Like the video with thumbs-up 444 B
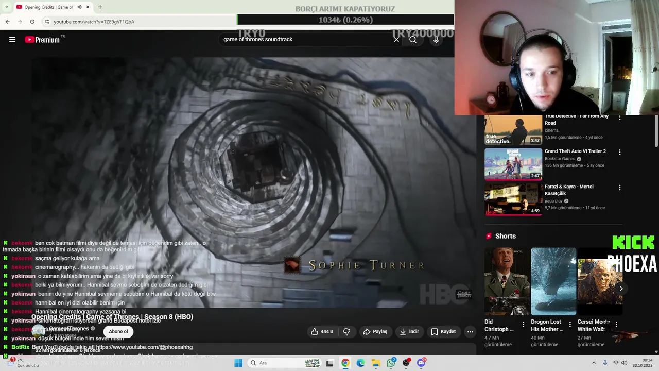This screenshot has height=371, width=659. tap(322, 332)
